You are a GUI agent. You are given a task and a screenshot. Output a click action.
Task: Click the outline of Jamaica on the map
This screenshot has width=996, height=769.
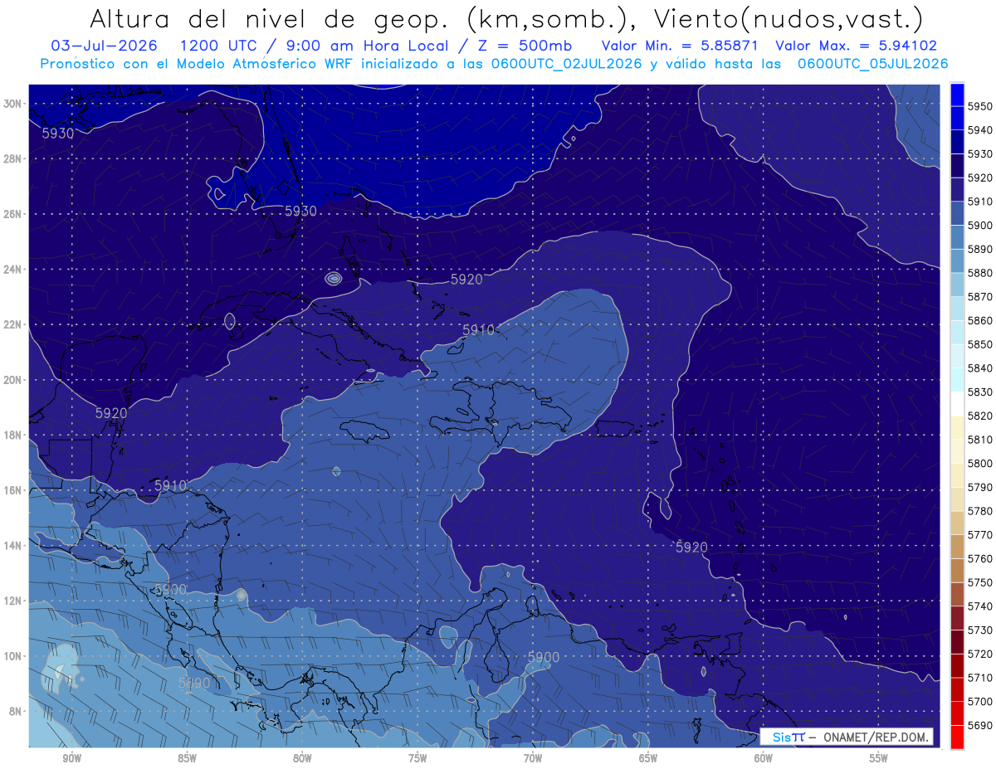pos(367,430)
